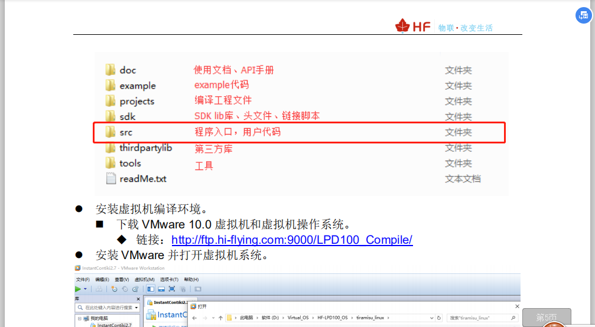Open the 查看(V) menu in VMware

pyautogui.click(x=122, y=280)
